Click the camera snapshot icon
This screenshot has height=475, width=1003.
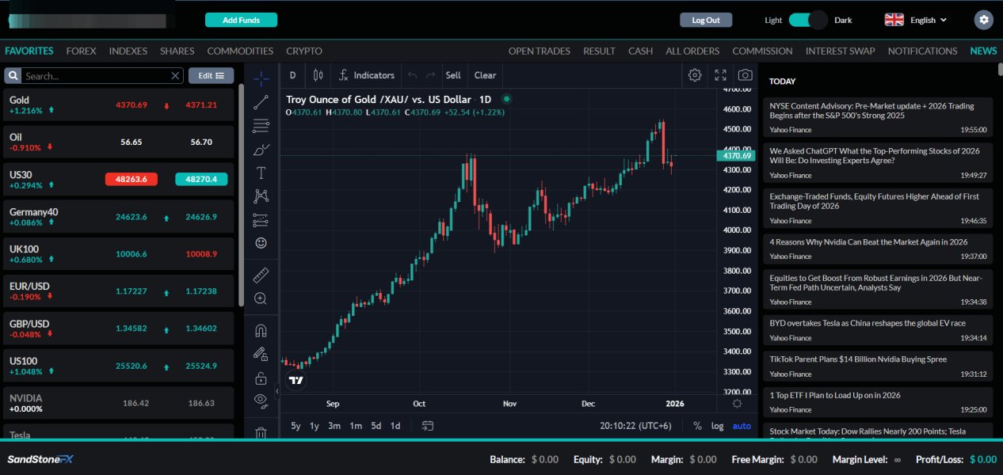click(x=745, y=75)
